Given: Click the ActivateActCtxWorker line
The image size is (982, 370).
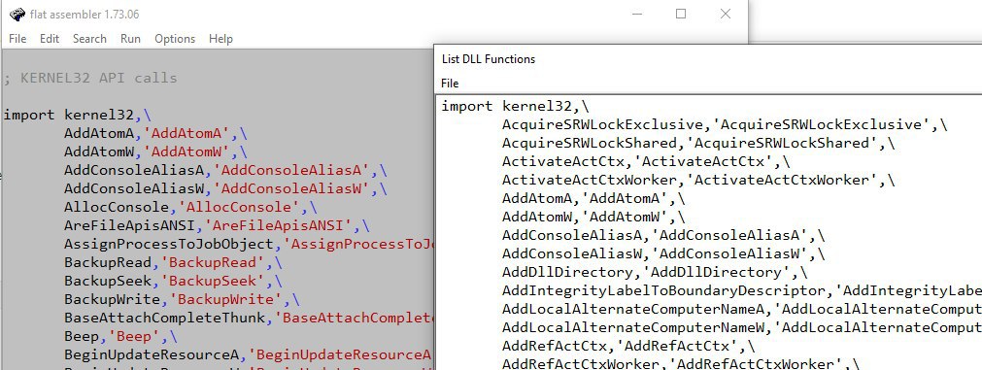Looking at the screenshot, I should (x=698, y=180).
